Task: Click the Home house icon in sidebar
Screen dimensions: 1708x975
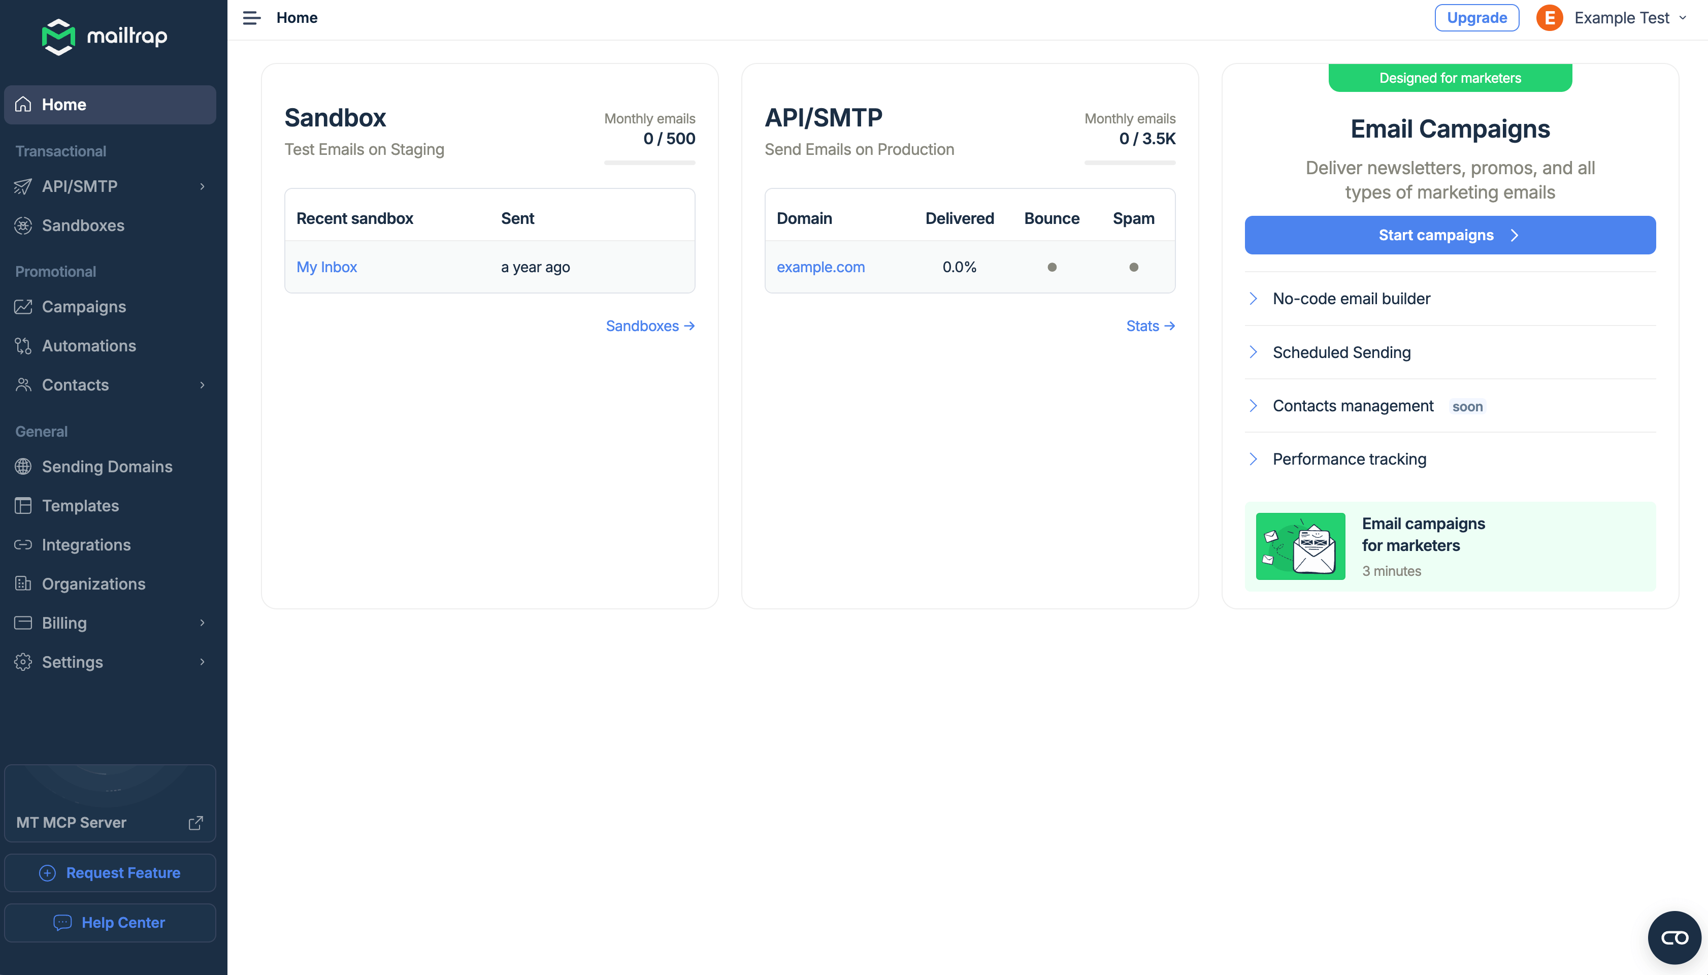Action: 23,105
